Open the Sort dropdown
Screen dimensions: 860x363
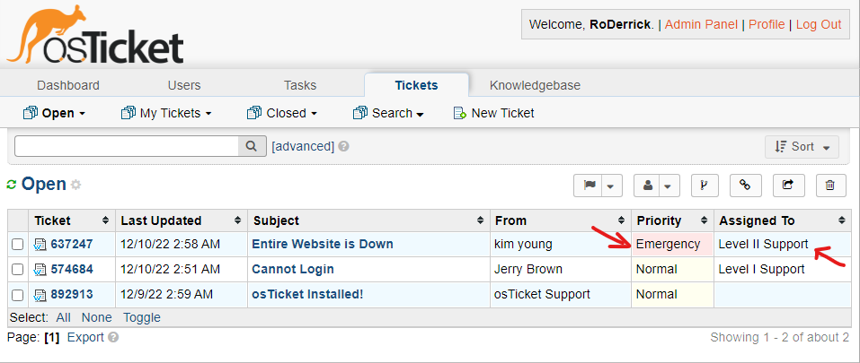click(x=802, y=146)
